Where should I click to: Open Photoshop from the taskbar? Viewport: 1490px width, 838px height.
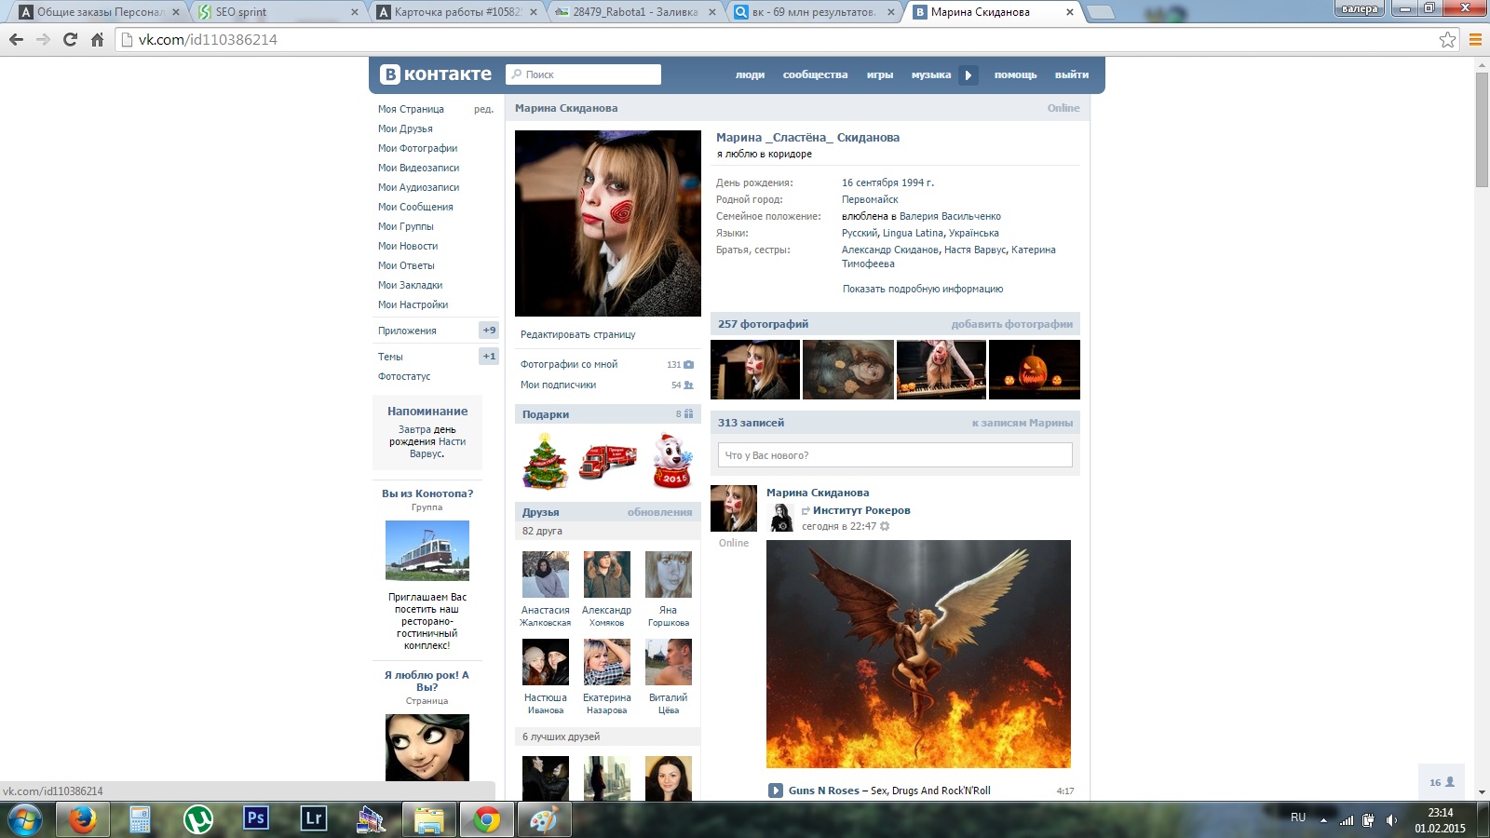pos(255,819)
